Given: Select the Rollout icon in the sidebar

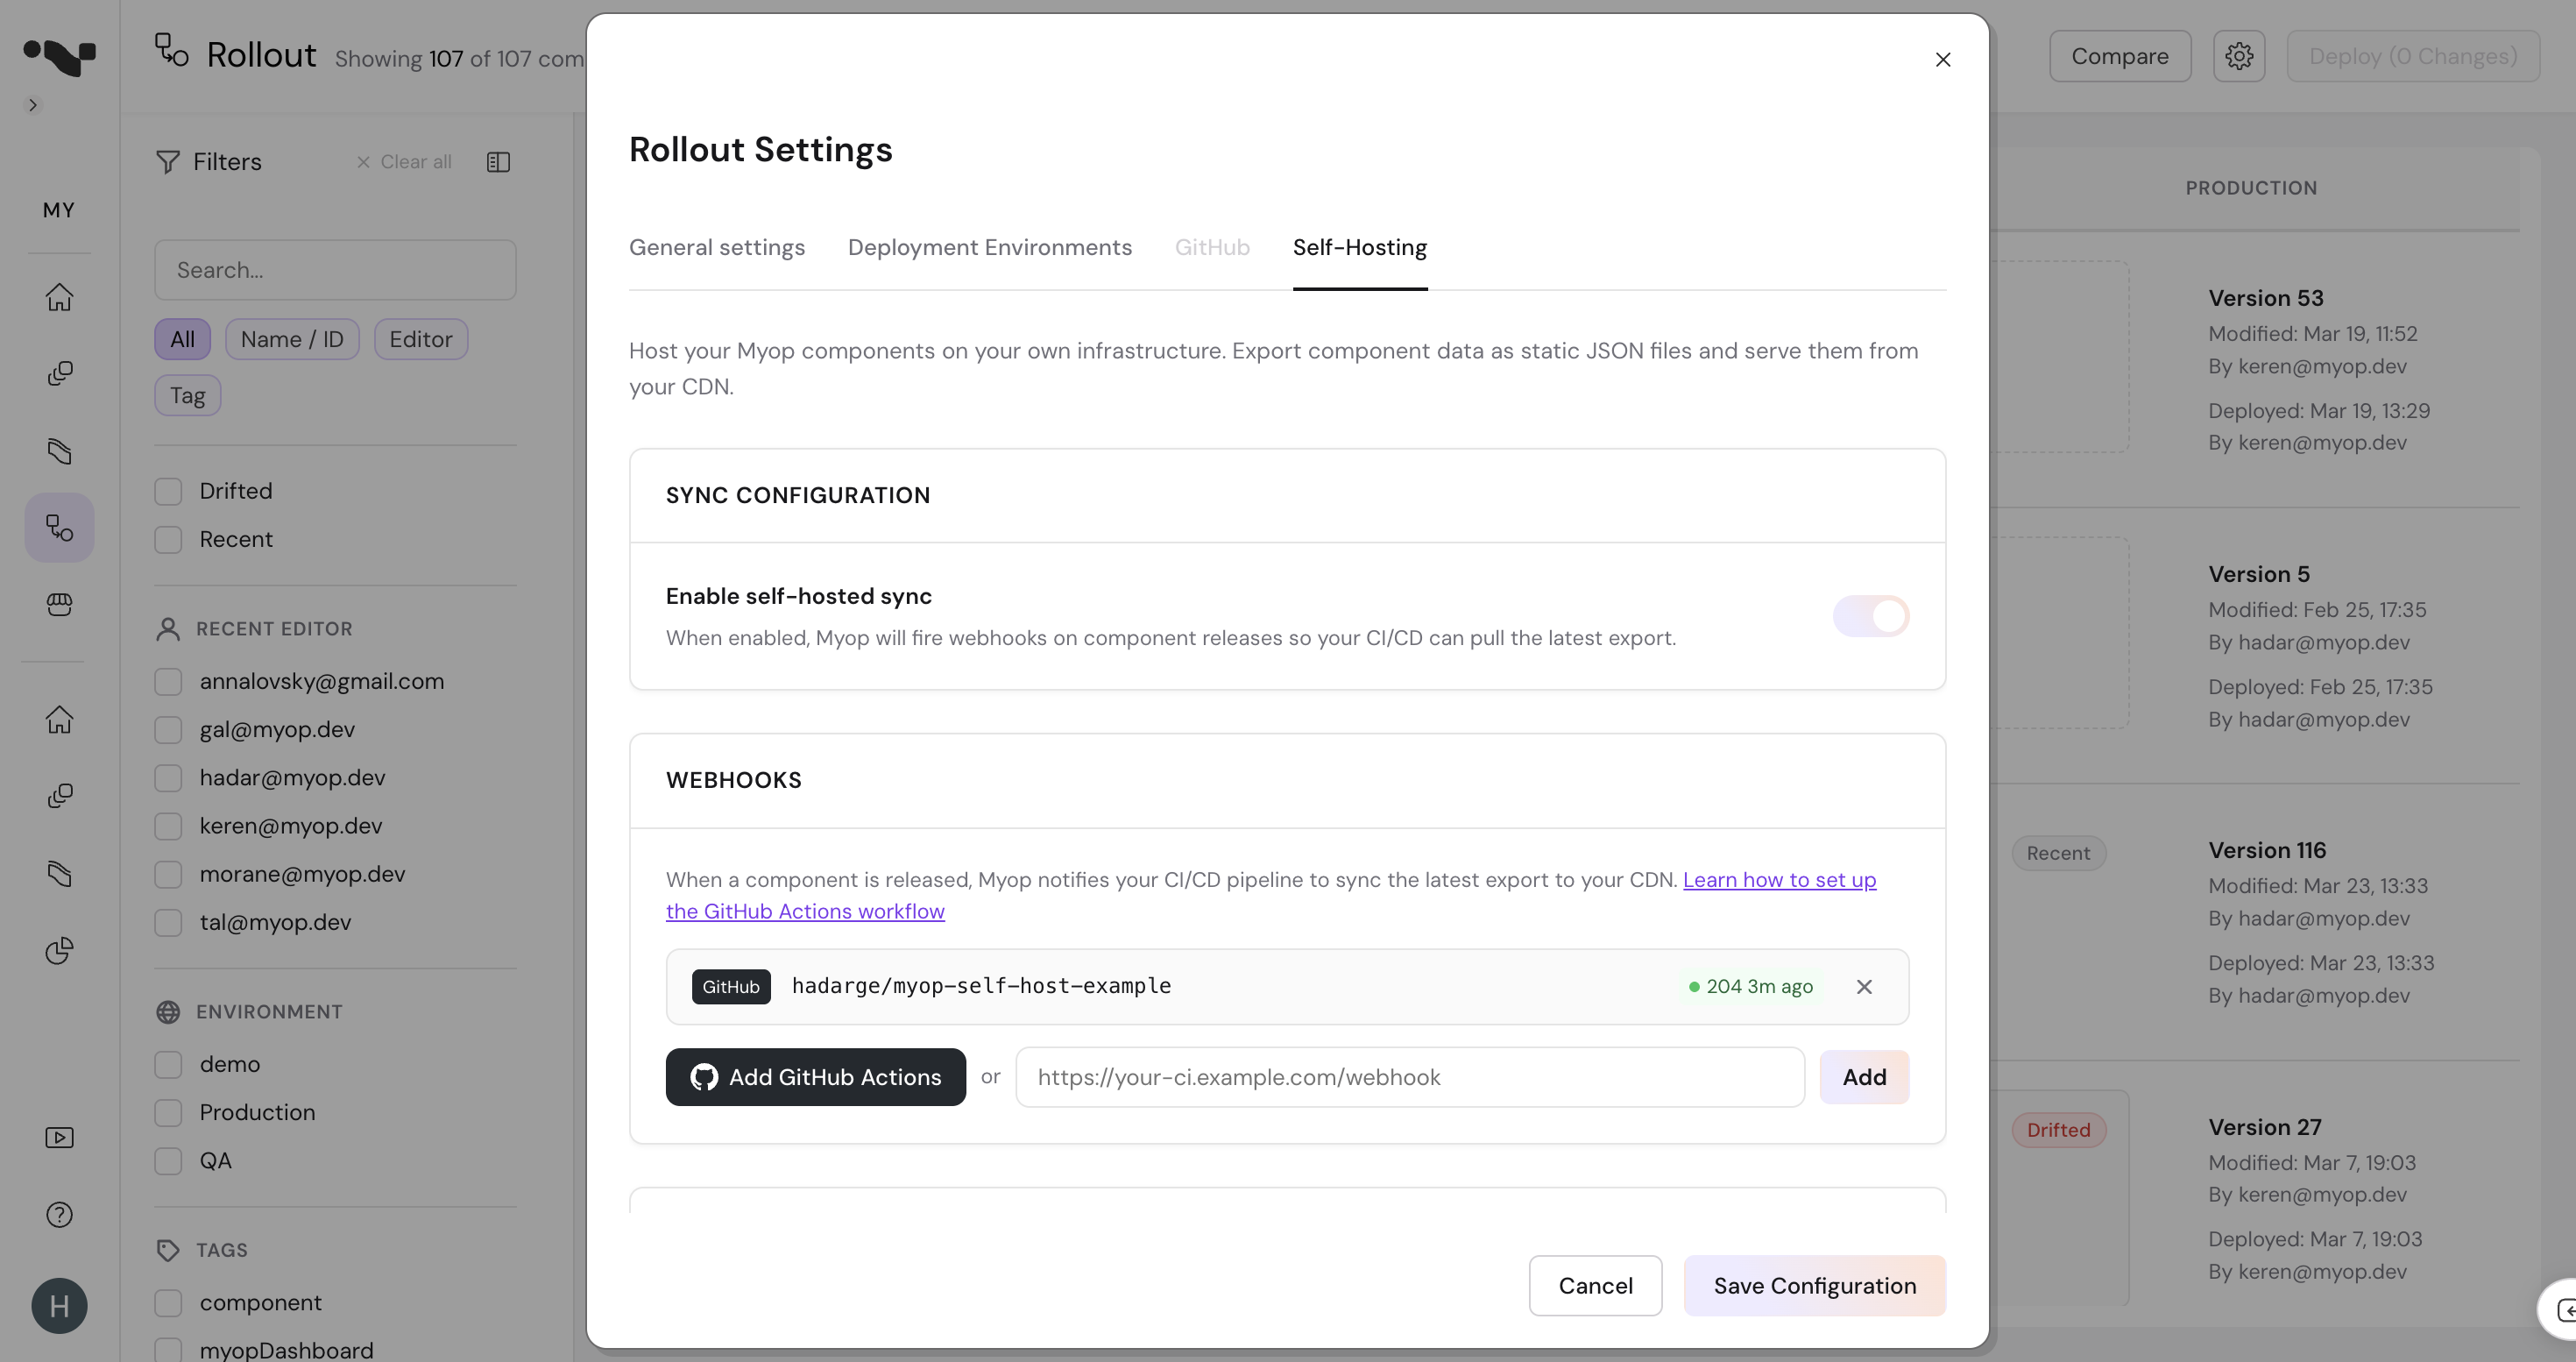Looking at the screenshot, I should point(58,527).
